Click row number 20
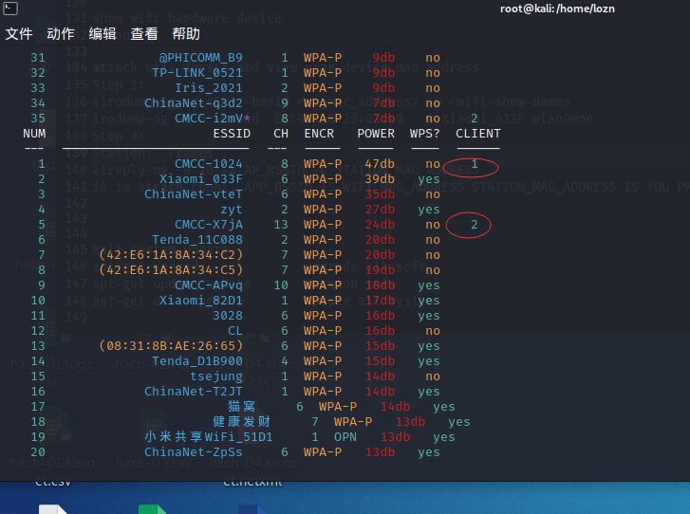690x514 pixels. 38,452
